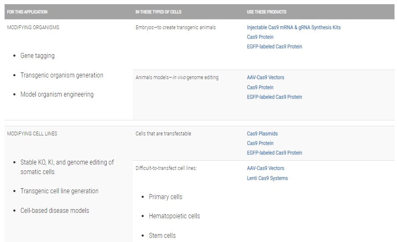Select Cas9 Protein link in Animals models row

[x=260, y=87]
